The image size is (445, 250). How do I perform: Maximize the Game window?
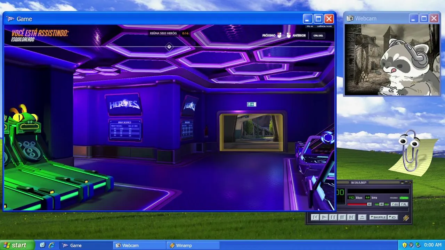pyautogui.click(x=318, y=19)
